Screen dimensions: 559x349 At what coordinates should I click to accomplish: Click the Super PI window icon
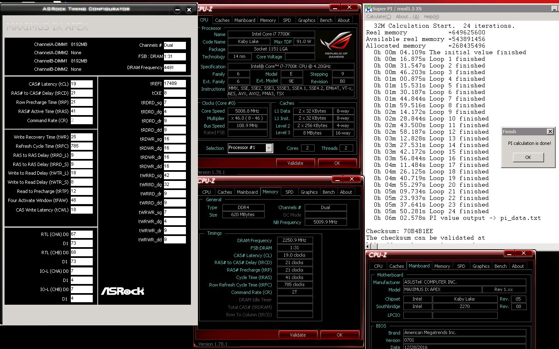pos(369,8)
